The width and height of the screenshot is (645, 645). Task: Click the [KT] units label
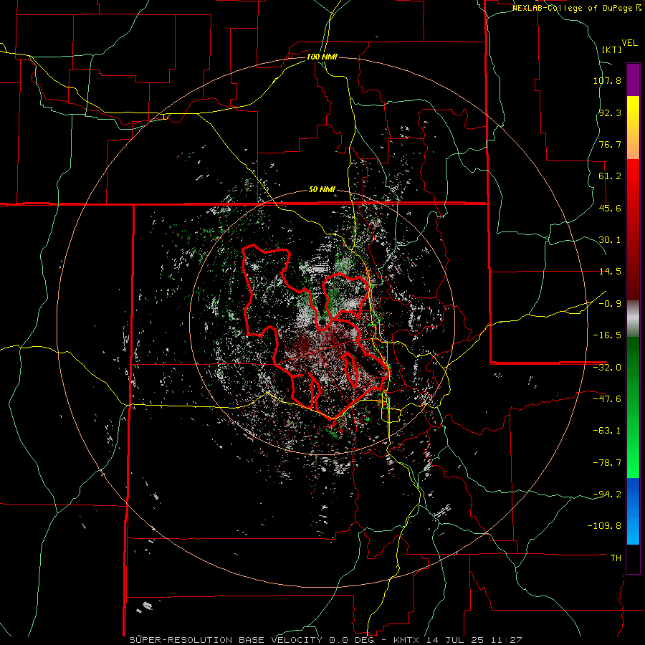[611, 49]
